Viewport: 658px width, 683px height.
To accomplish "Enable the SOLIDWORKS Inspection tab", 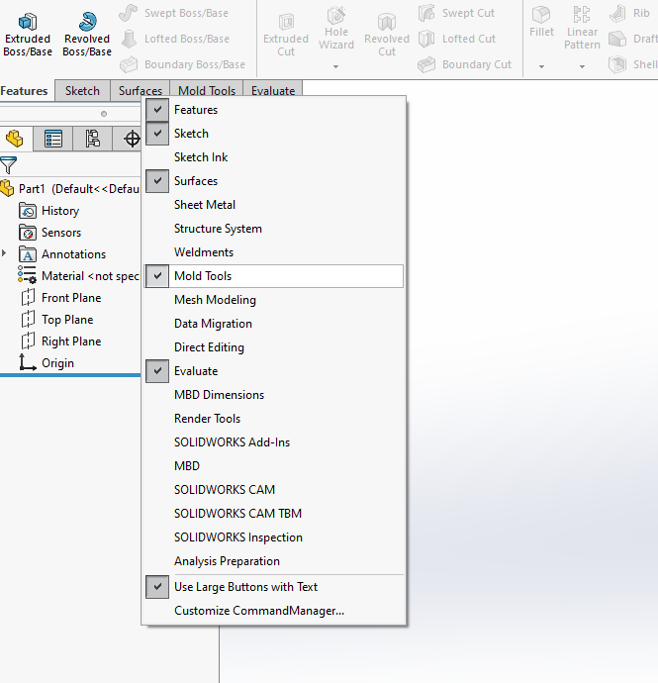I will tap(273, 537).
